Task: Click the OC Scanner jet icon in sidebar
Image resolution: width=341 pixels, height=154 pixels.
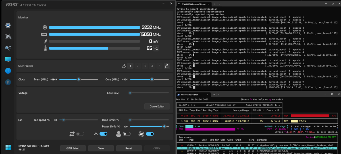Action: (x=8, y=37)
